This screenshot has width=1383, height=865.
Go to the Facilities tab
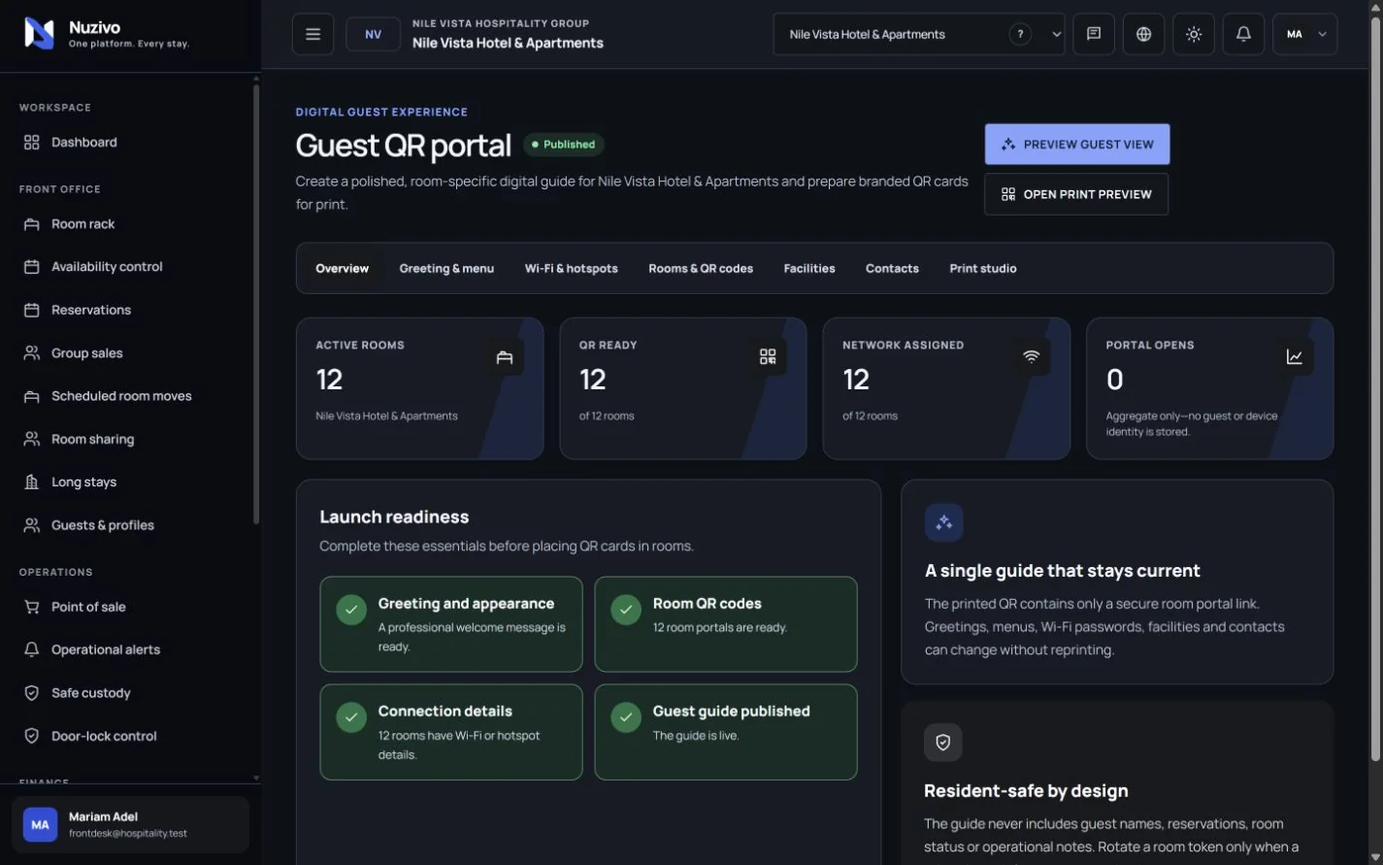tap(809, 268)
